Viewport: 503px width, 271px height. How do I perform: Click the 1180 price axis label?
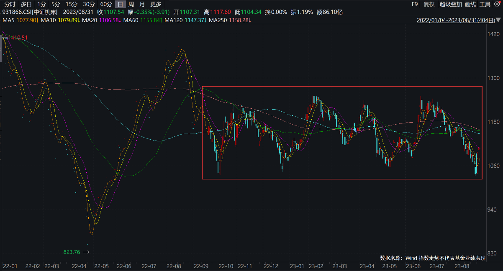click(x=494, y=122)
